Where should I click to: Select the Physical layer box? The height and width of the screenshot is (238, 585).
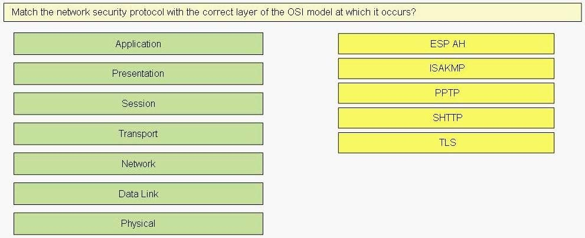138,223
